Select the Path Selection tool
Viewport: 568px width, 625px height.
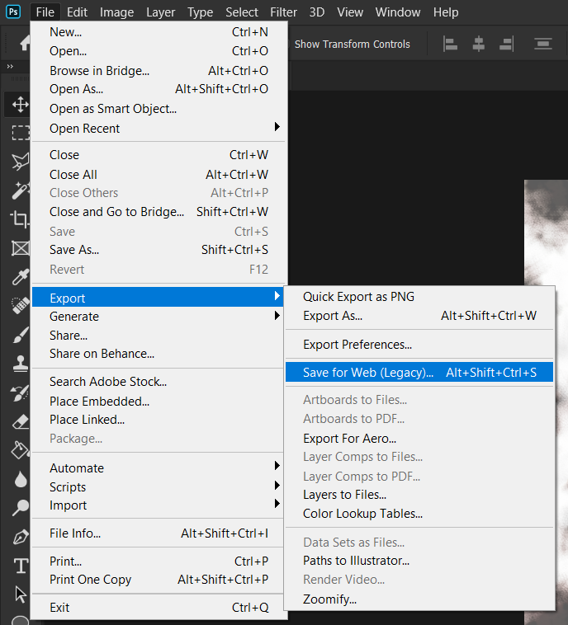tap(20, 594)
